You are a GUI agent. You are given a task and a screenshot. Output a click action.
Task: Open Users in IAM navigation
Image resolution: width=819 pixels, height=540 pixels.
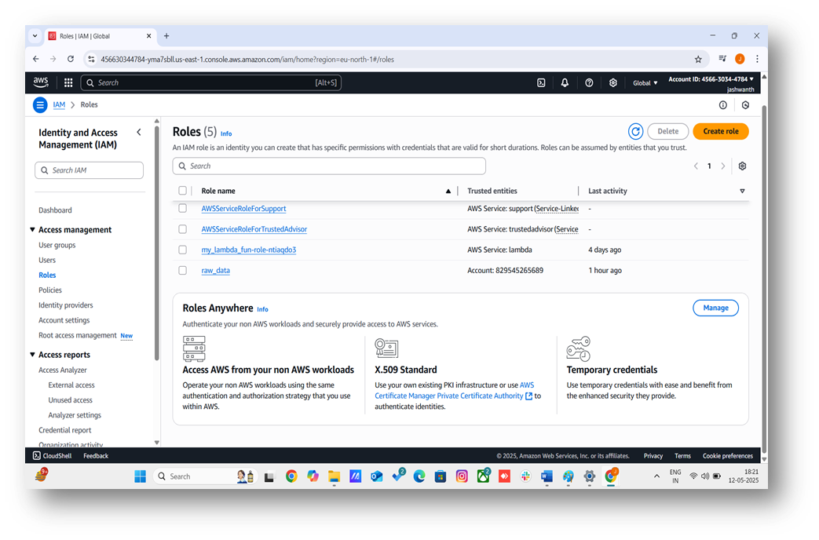(x=47, y=260)
